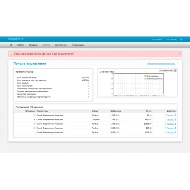Open the Локализация menu
This screenshot has height=190, width=190.
coord(78,45)
